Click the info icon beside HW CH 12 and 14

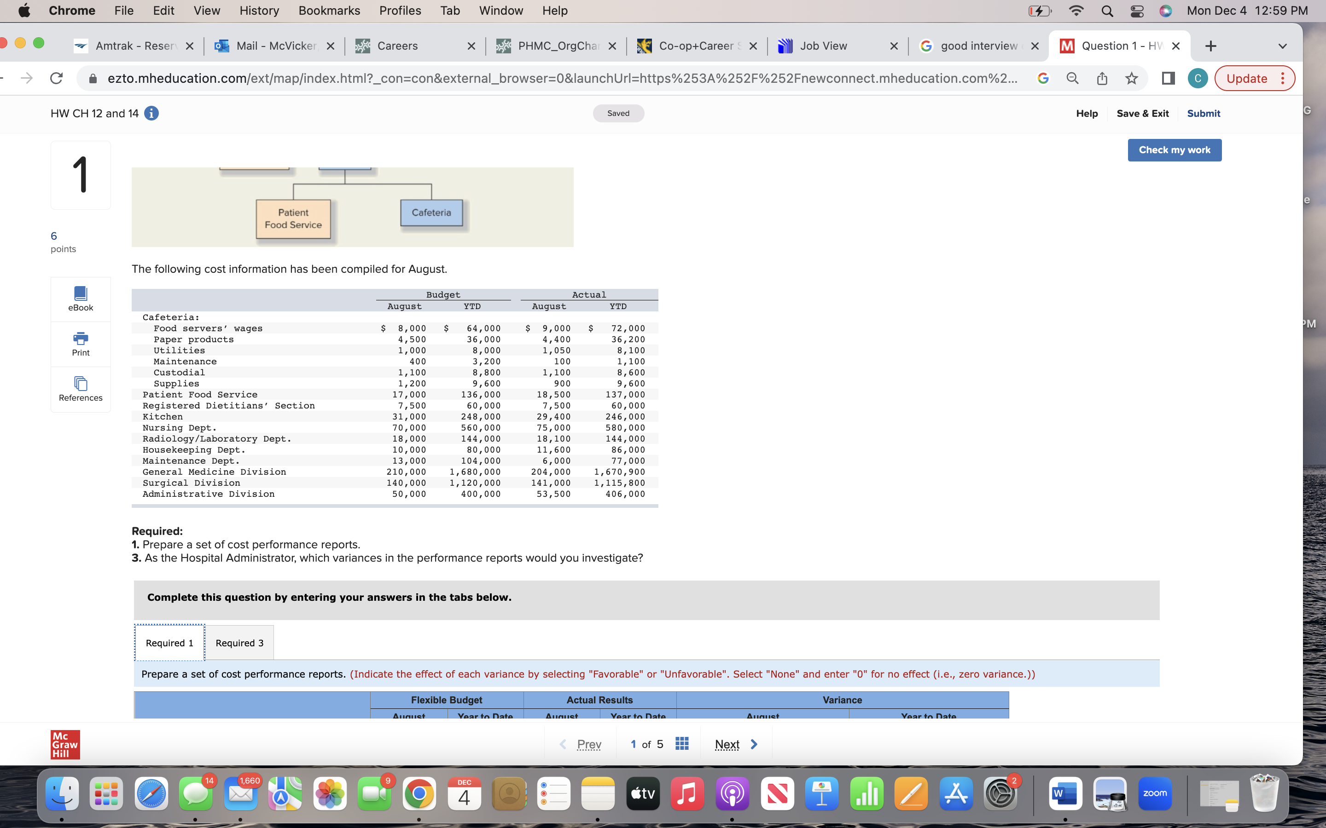click(x=151, y=113)
